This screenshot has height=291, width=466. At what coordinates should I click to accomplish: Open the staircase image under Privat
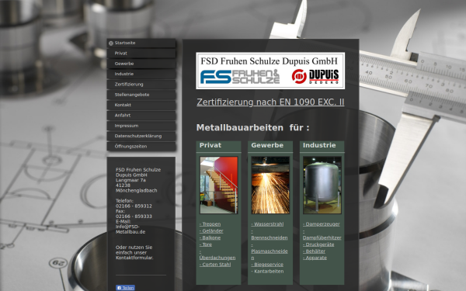219,185
